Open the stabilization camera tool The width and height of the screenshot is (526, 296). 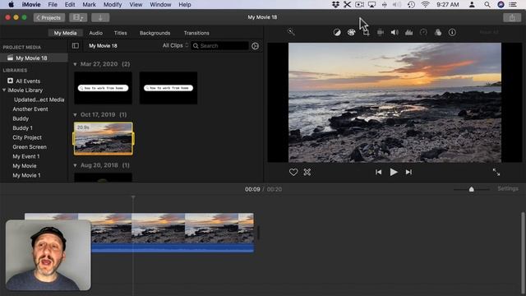pos(380,32)
